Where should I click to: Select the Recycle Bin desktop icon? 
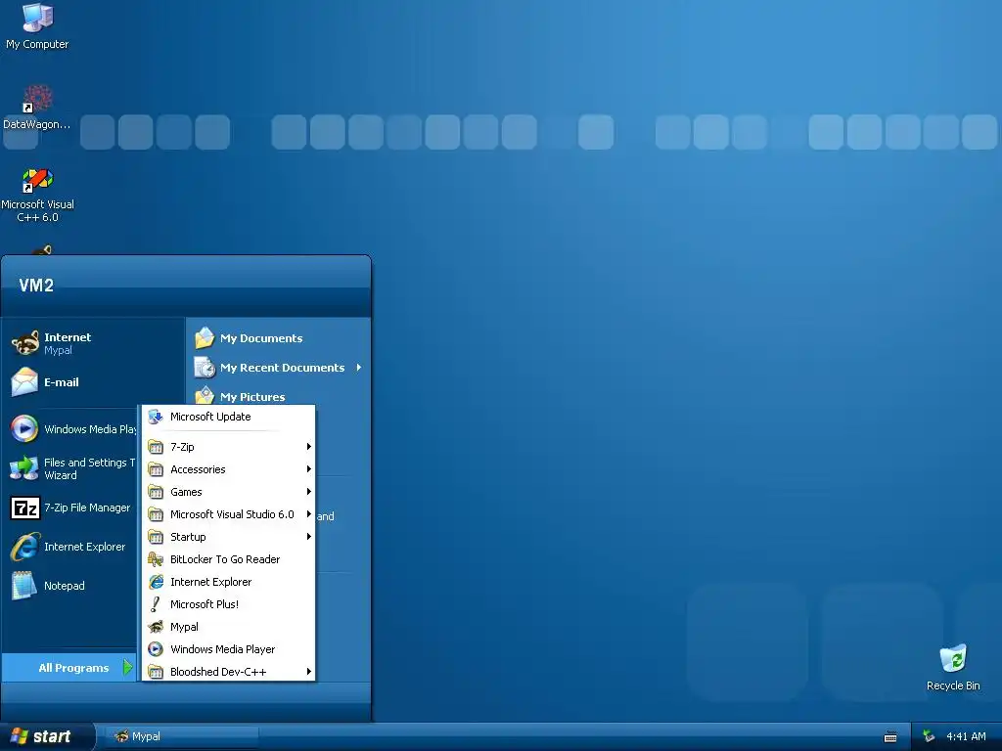point(953,667)
